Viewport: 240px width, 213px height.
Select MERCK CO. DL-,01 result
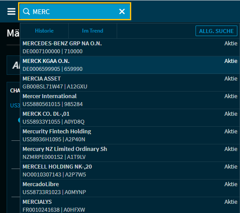pyautogui.click(x=130, y=118)
